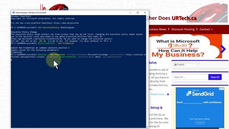
Task: Click the 'Execution Policy Change' heading text
Action: point(24,32)
